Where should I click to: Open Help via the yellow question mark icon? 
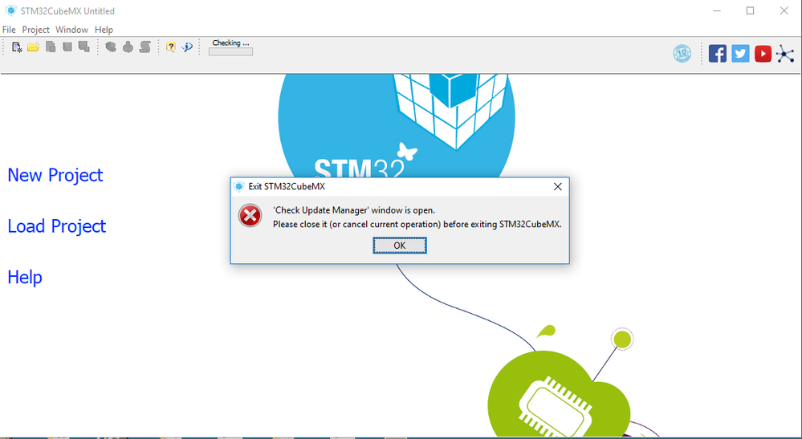171,47
